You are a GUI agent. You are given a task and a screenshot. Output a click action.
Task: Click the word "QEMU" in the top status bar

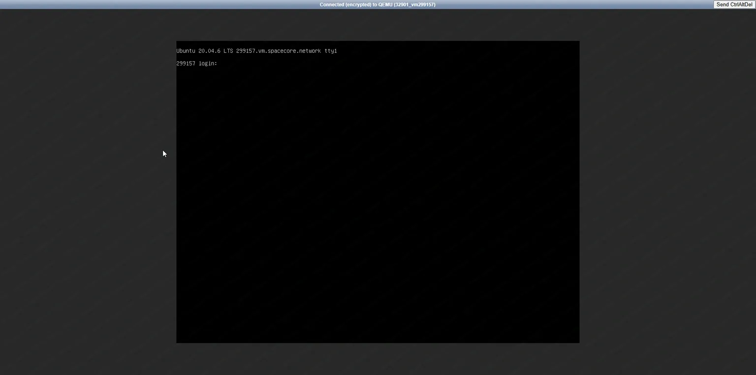385,4
